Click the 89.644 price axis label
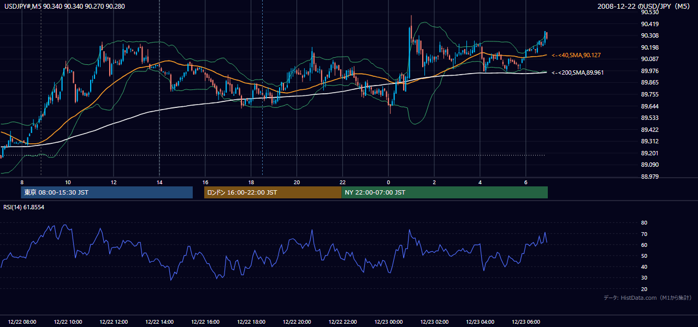698x327 pixels. click(x=650, y=106)
